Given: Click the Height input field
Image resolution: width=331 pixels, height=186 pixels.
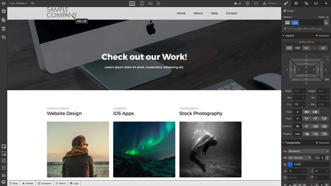Looking at the screenshot, I should point(323,91).
